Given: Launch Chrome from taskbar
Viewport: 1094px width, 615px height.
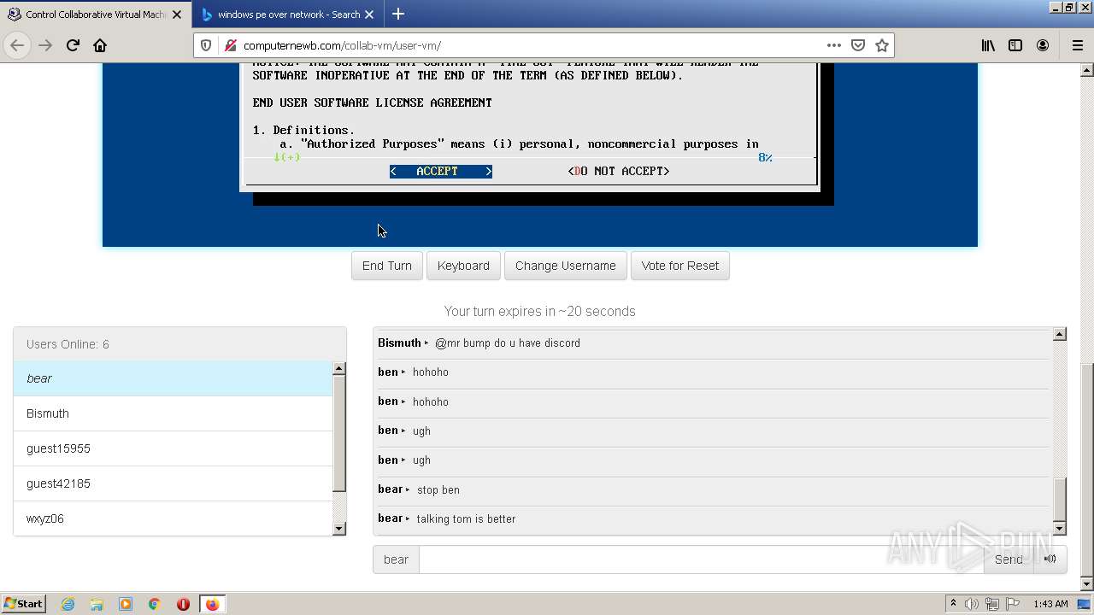Looking at the screenshot, I should coord(155,604).
